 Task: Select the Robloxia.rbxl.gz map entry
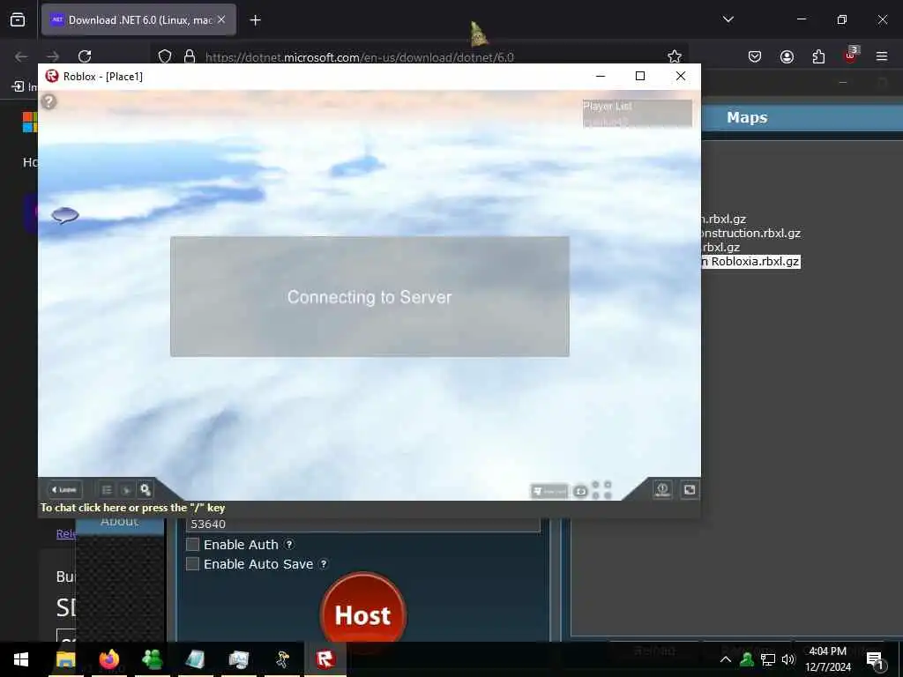point(751,261)
